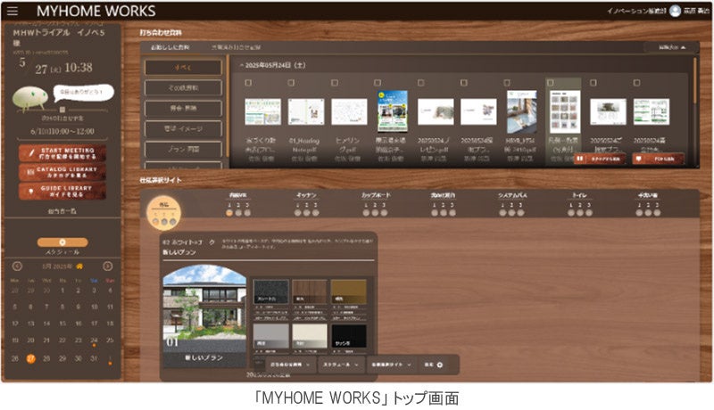Go to next month in calendar

click(108, 266)
